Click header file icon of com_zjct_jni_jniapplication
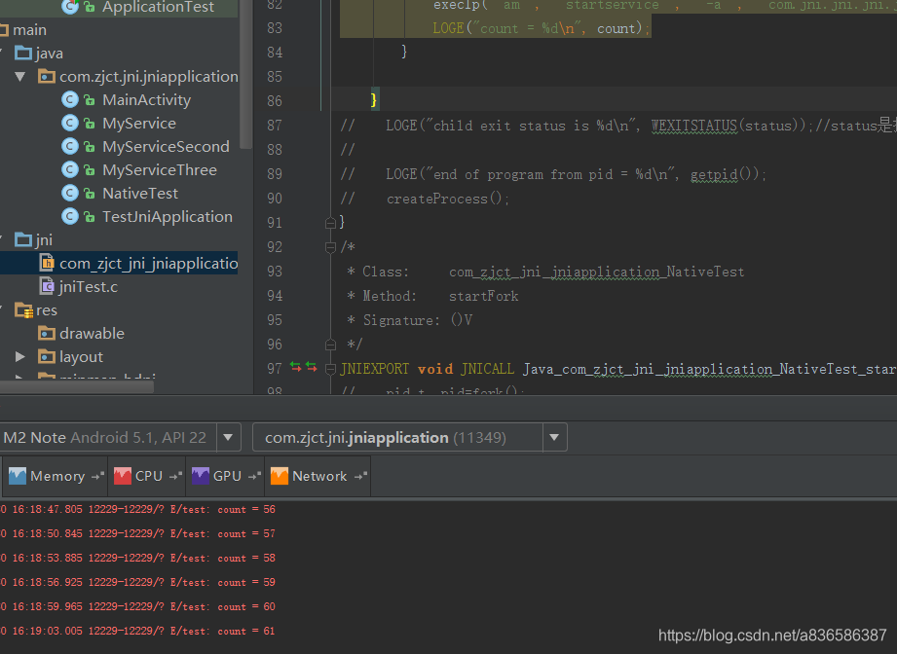Viewport: 897px width, 654px height. click(x=47, y=263)
